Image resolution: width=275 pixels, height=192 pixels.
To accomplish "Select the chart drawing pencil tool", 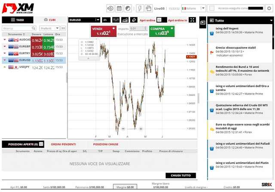I will 134,20.
